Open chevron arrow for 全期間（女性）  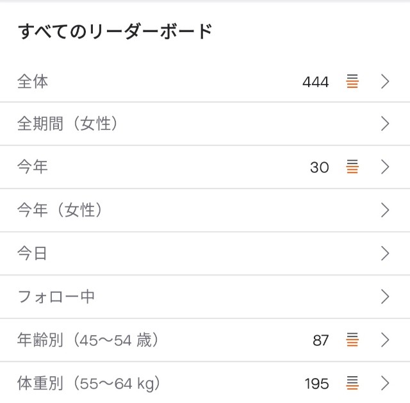(385, 124)
